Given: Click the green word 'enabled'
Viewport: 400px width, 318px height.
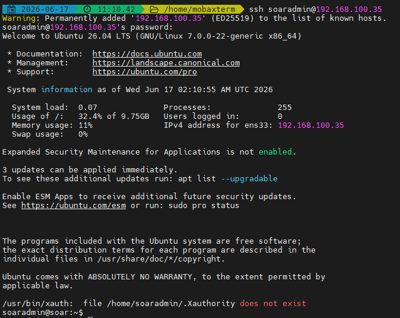Looking at the screenshot, I should point(275,152).
